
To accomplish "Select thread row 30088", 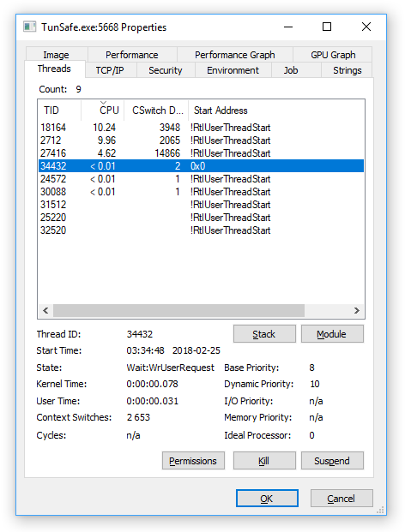I will pyautogui.click(x=201, y=192).
